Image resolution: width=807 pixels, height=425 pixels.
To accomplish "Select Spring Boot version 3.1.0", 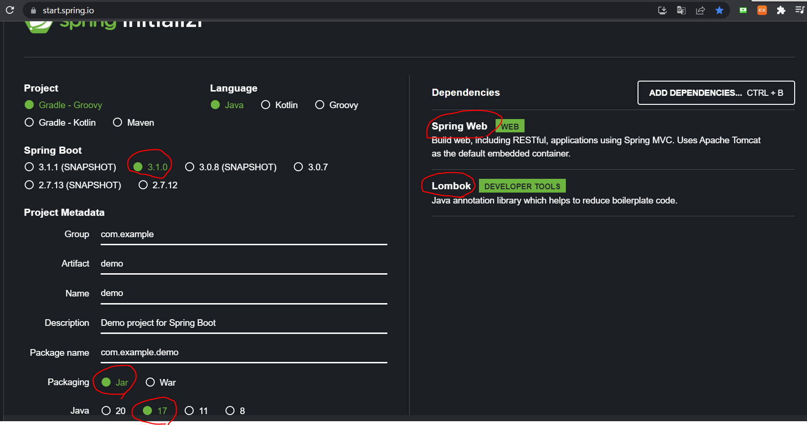I will 150,167.
